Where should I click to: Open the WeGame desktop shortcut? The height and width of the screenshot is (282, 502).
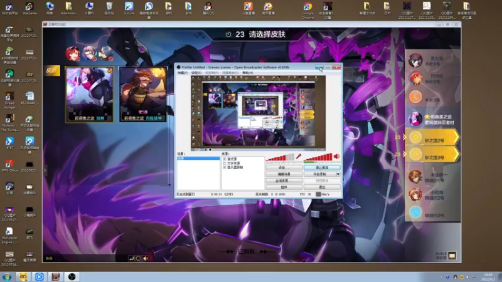click(x=29, y=8)
